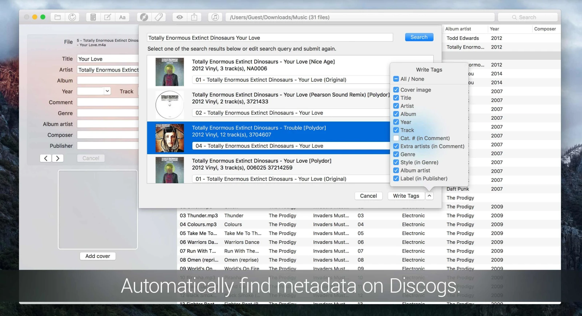
Task: Click the Write Tags button
Action: tap(406, 196)
